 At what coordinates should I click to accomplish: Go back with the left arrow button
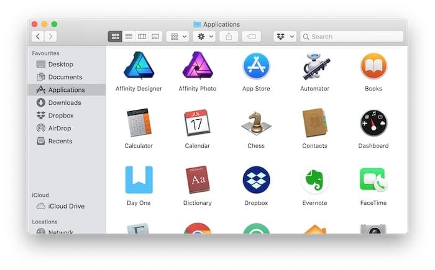[x=38, y=37]
